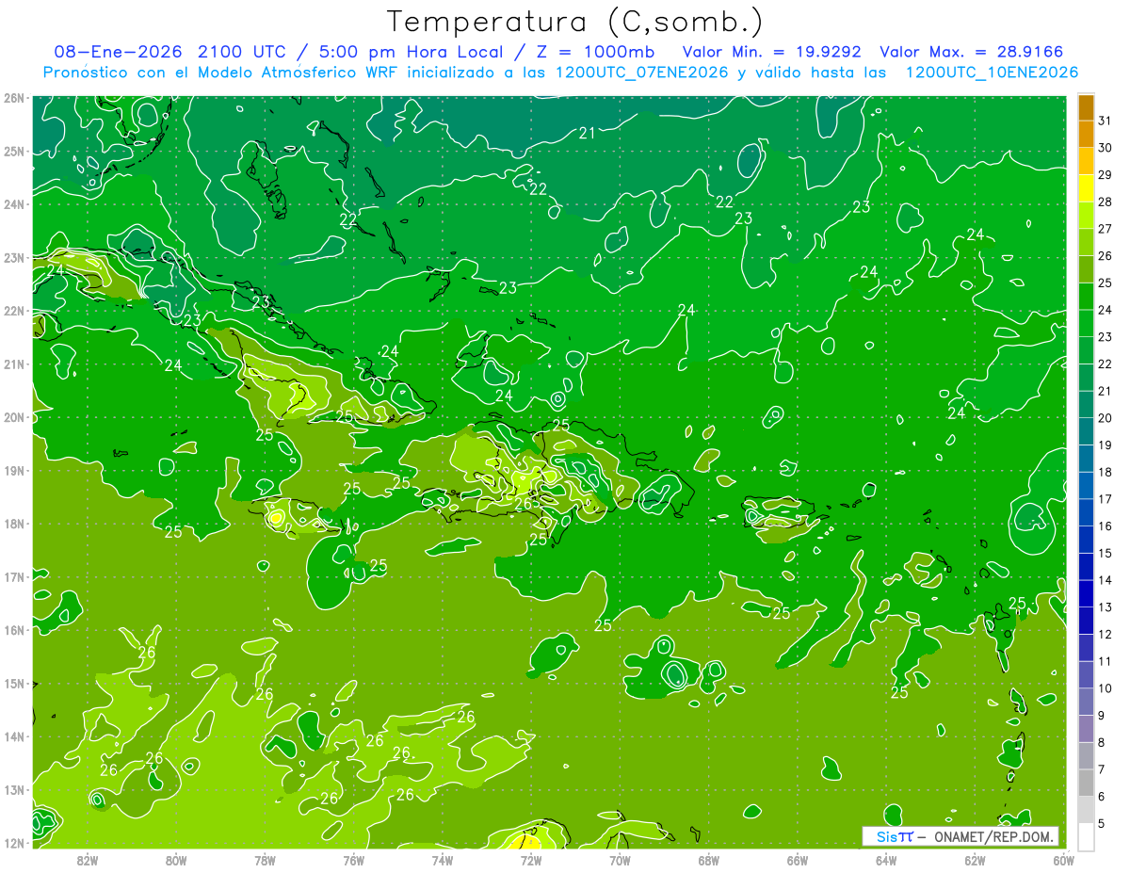Click the colorbar label "28"
1130x873 pixels.
1106,202
